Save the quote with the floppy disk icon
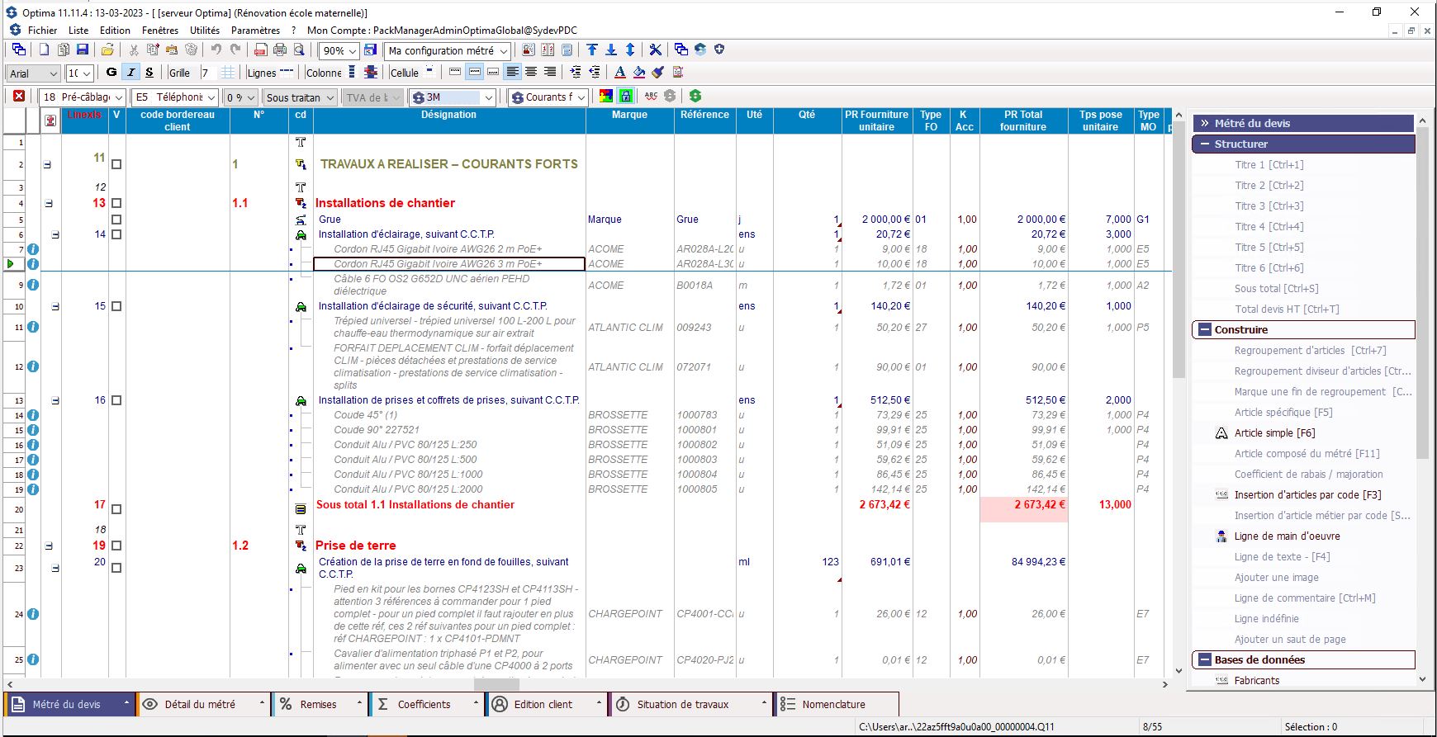This screenshot has height=737, width=1437. [82, 50]
